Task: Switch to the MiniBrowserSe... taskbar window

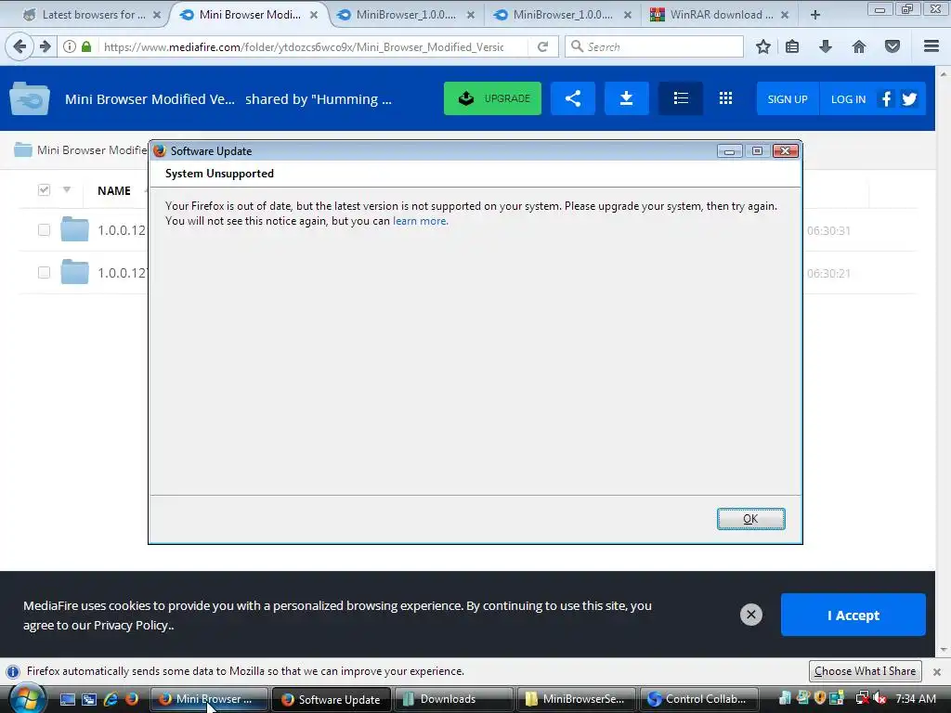Action: 576,699
